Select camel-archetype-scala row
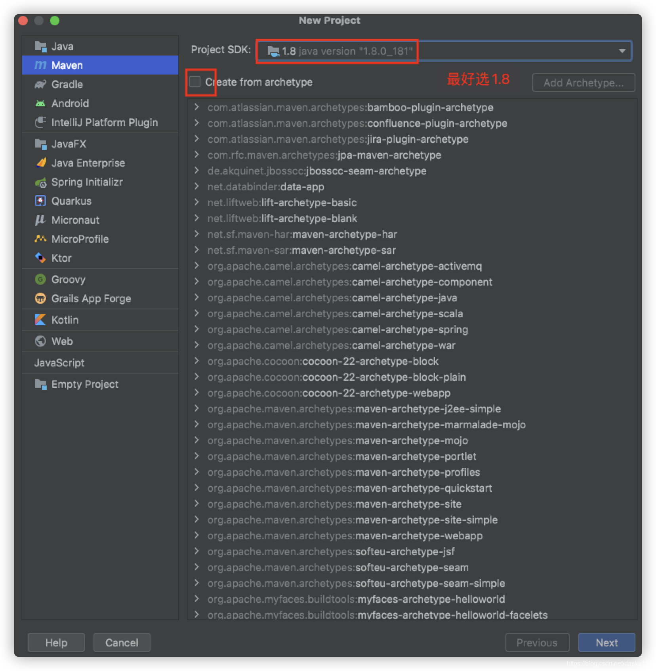The height and width of the screenshot is (671, 656). coord(412,314)
